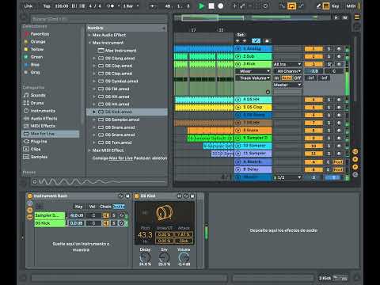Click the H overview button
The image size is (380, 285).
(336, 17)
